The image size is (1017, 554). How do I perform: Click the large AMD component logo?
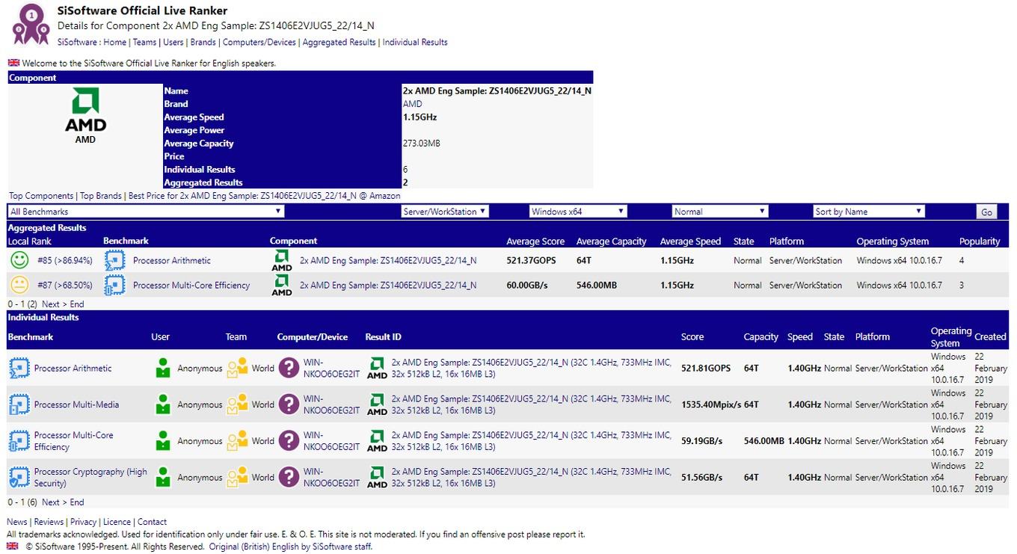(85, 110)
